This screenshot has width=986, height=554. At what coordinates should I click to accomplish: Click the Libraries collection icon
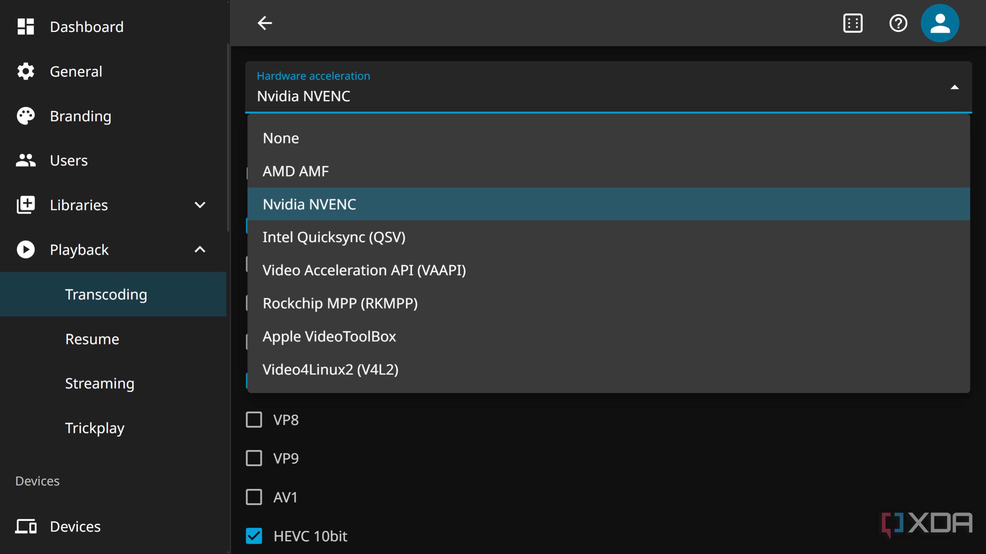point(26,205)
